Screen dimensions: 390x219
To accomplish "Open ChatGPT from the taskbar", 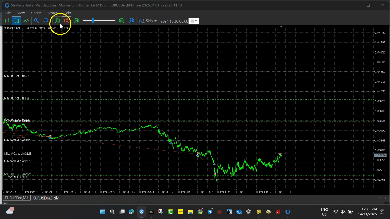I will tap(249, 212).
